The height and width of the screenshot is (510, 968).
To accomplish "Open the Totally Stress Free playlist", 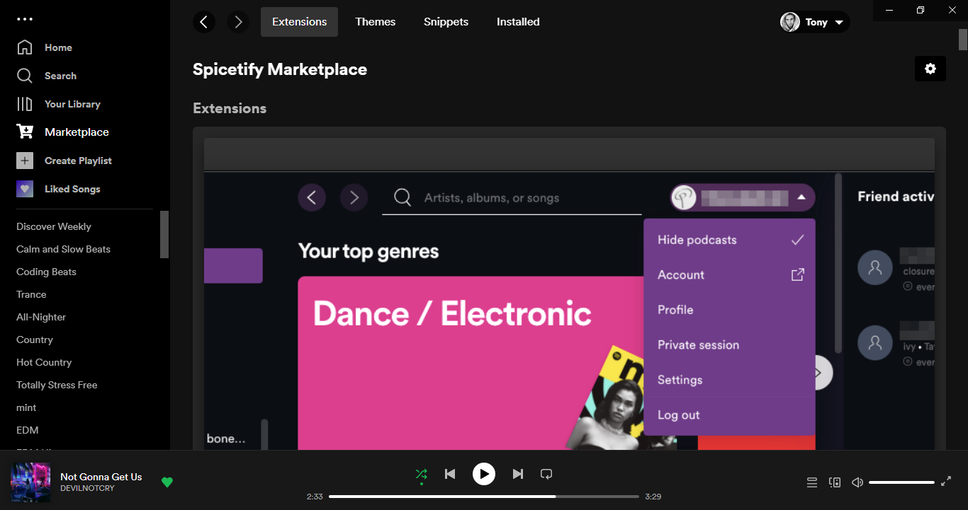I will [x=57, y=385].
